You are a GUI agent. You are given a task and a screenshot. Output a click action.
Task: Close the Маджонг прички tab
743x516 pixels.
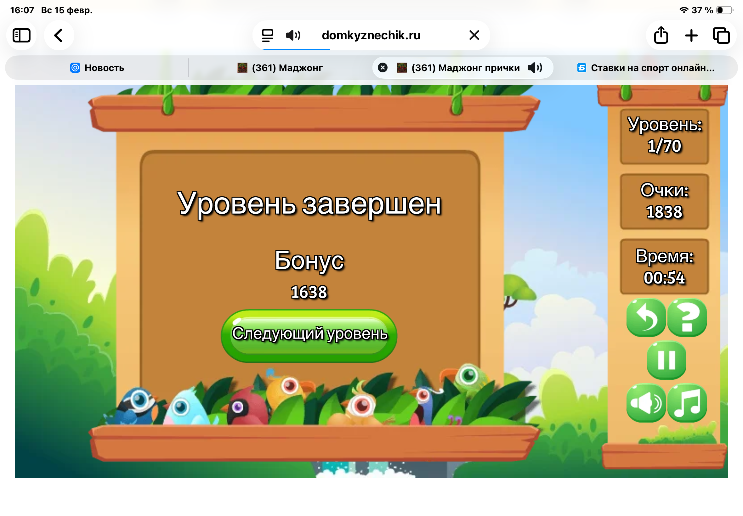point(382,68)
